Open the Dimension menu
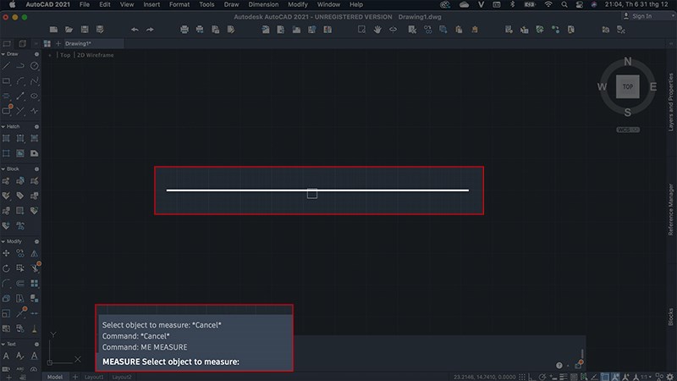Viewport: 677px width, 381px height. coord(263,4)
